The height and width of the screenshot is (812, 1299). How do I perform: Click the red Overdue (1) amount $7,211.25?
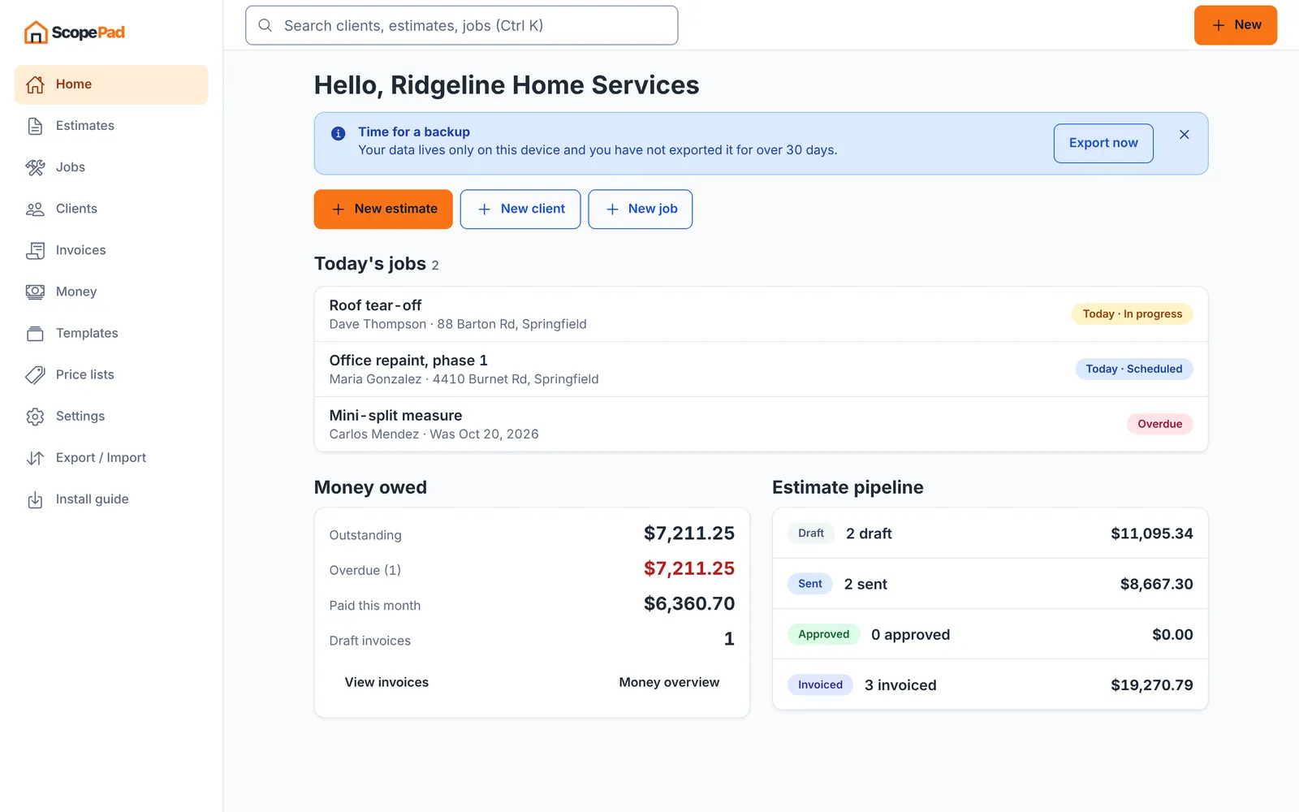(x=689, y=568)
